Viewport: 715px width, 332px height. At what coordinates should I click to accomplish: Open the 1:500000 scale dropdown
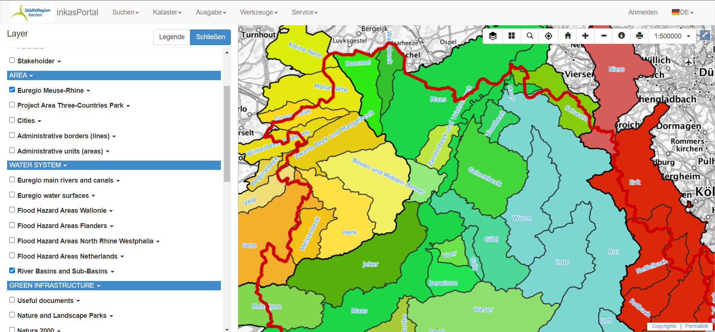(672, 36)
